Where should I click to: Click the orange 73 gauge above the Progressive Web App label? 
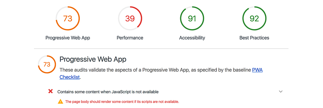(x=68, y=19)
